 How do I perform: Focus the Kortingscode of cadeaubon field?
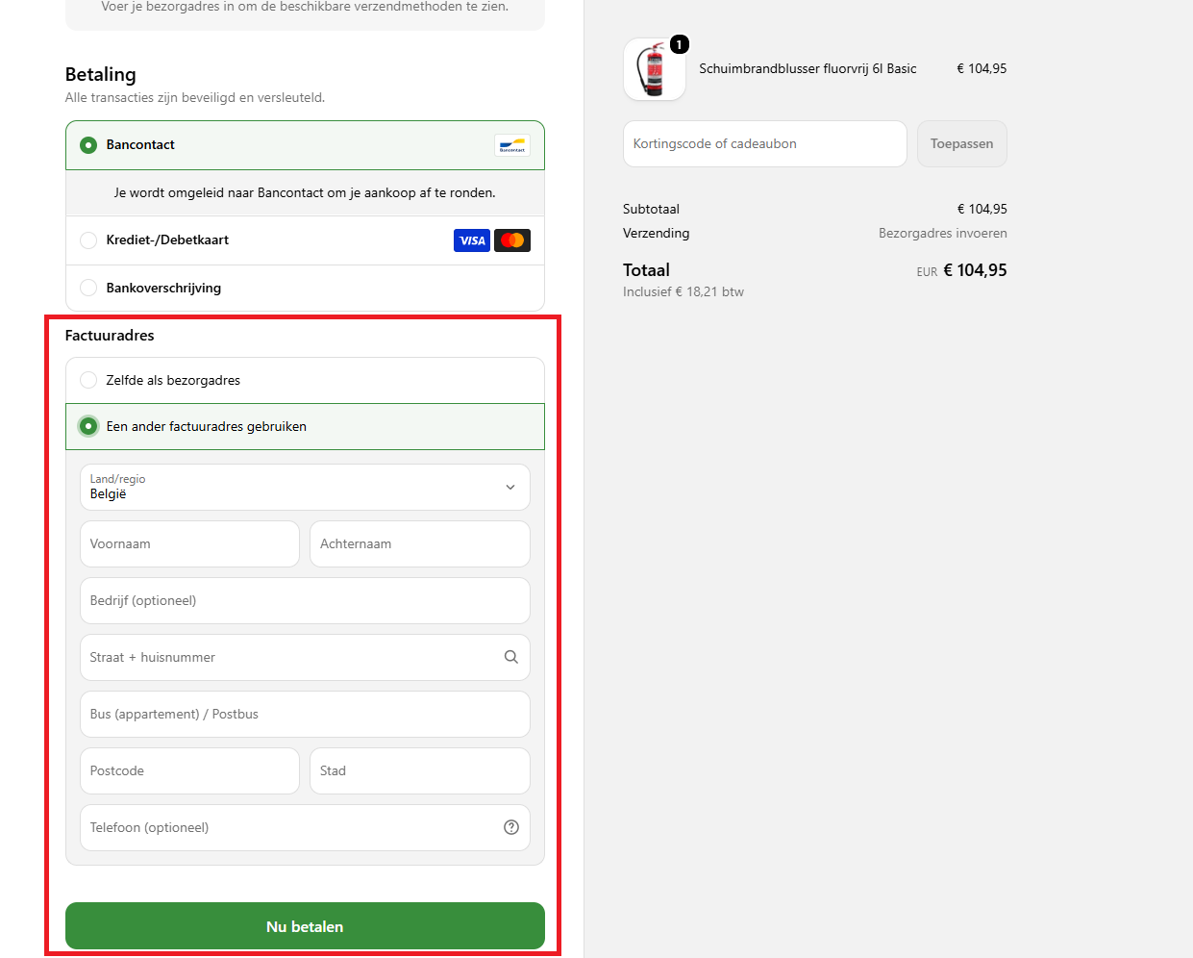765,143
